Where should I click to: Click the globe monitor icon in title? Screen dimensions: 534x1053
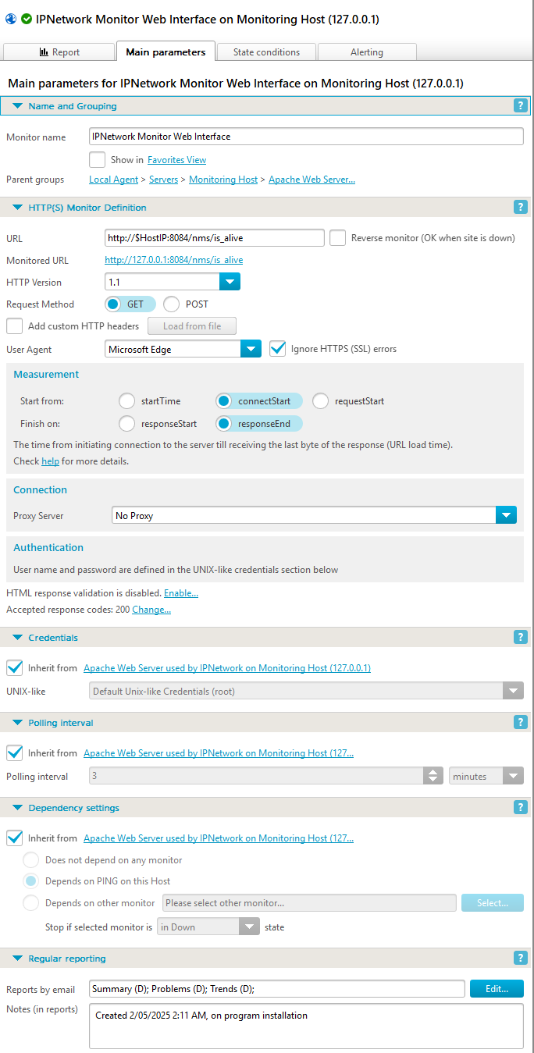(11, 19)
